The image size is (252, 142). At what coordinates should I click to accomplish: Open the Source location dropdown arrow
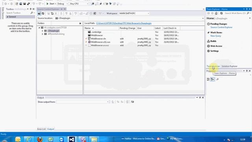click(x=203, y=19)
